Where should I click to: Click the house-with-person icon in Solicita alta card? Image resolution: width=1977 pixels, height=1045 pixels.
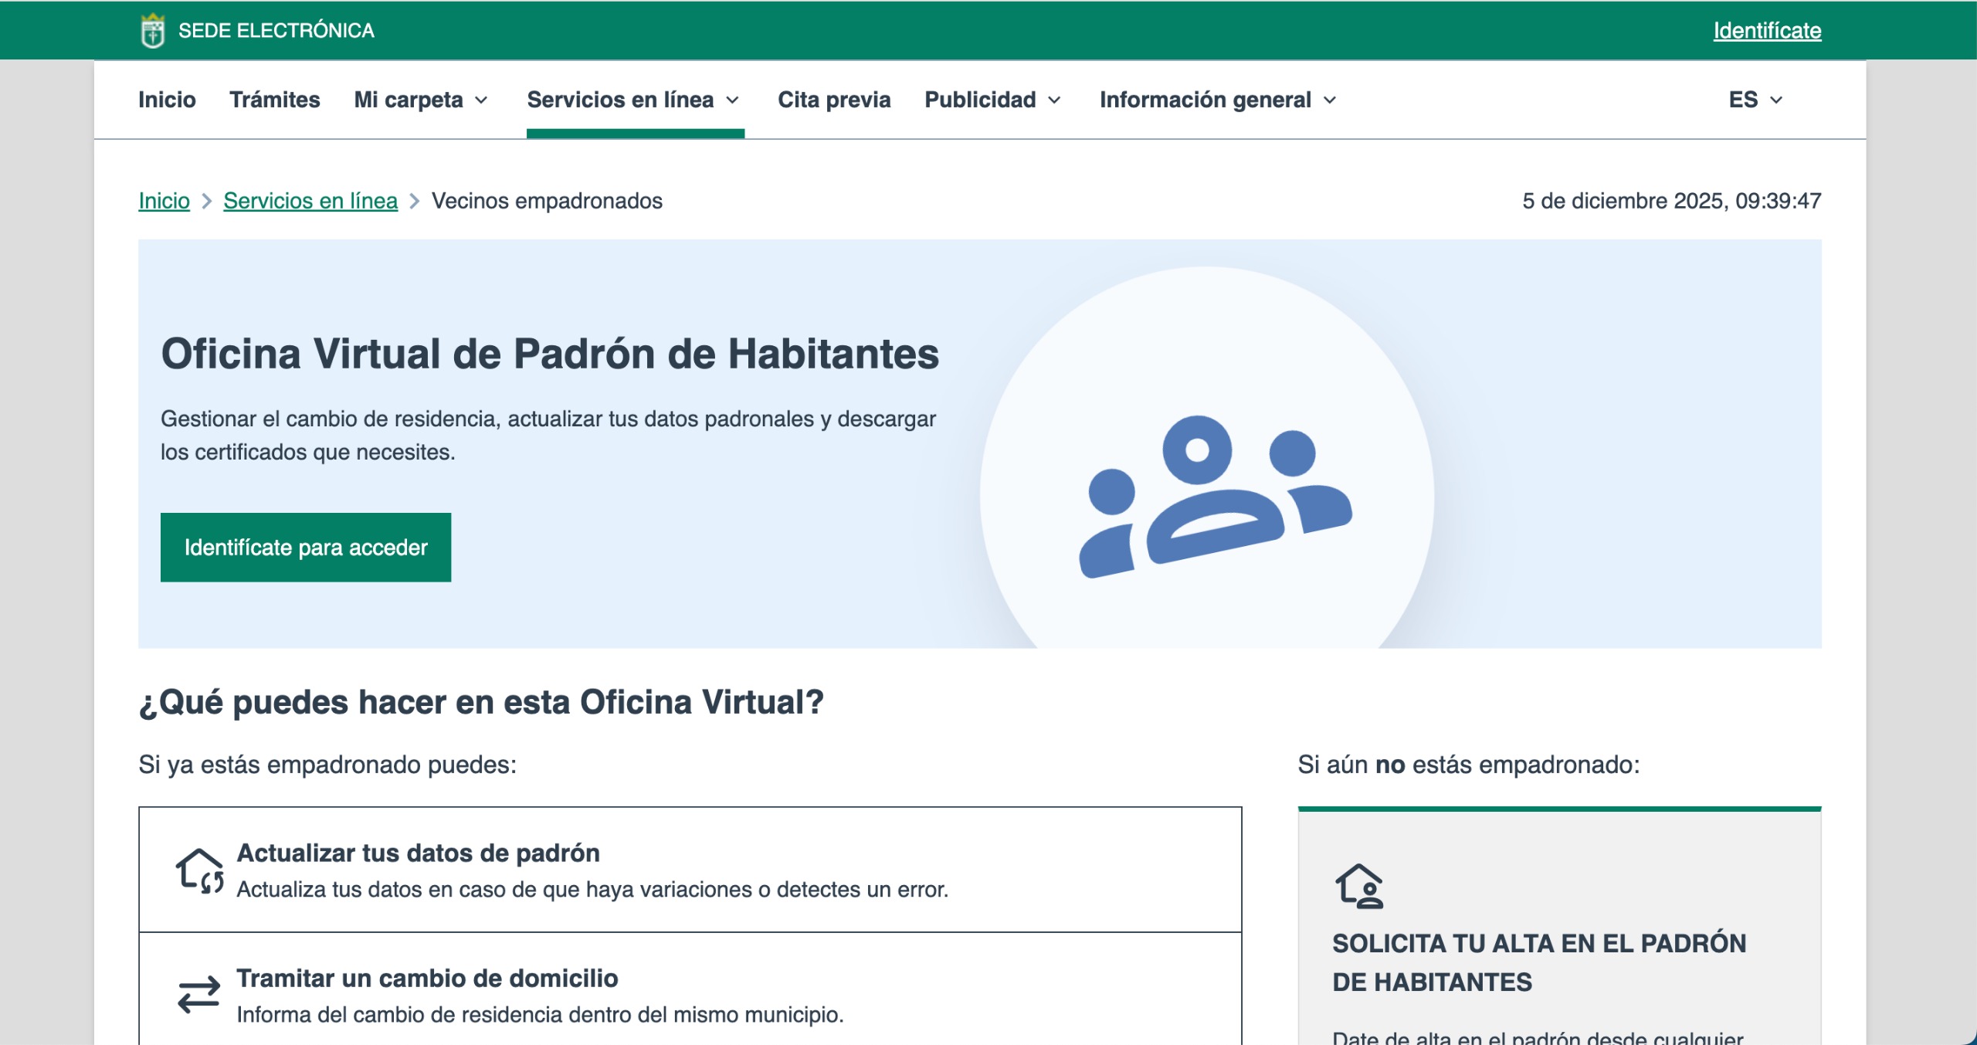click(1359, 886)
